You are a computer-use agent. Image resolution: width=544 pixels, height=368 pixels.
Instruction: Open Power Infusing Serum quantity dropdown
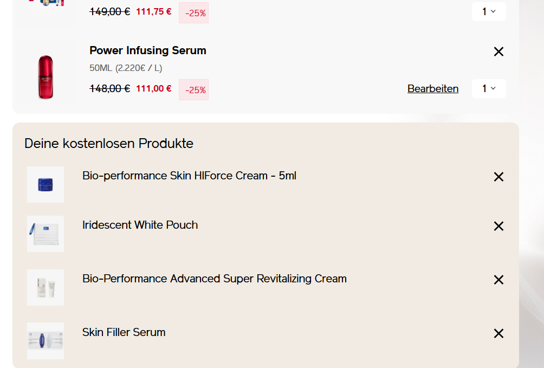[489, 88]
